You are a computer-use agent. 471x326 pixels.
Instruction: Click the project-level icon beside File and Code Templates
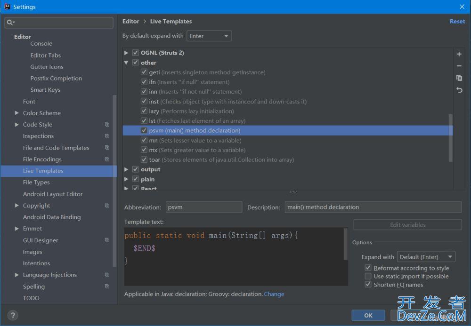107,148
